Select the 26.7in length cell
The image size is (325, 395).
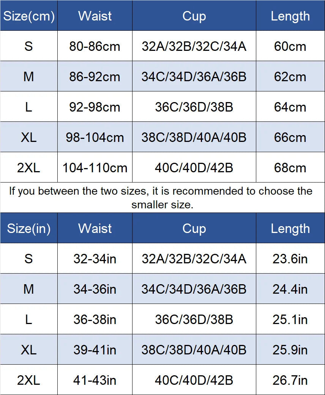point(290,380)
